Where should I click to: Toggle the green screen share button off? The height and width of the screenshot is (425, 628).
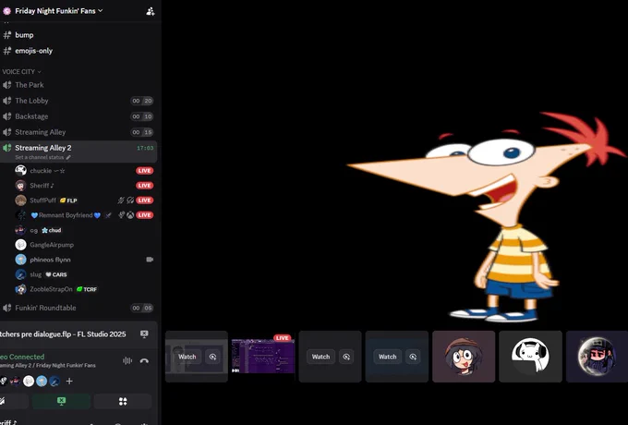coord(61,401)
